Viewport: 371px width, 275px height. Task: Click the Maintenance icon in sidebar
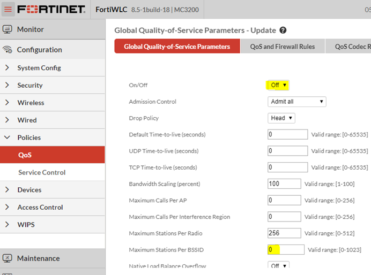pyautogui.click(x=8, y=258)
